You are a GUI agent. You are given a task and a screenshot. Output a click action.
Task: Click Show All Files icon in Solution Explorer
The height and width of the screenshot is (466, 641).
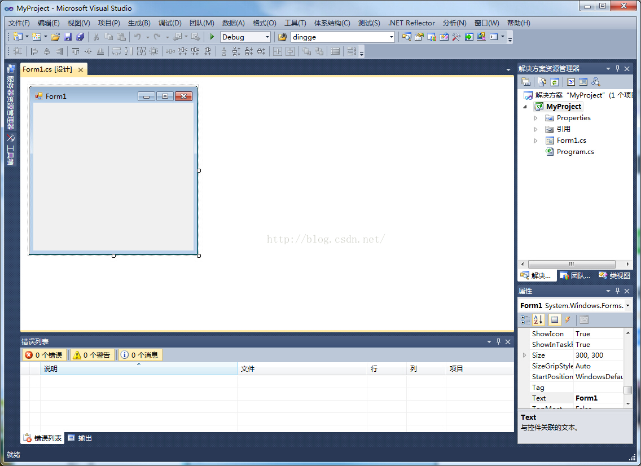[x=542, y=82]
